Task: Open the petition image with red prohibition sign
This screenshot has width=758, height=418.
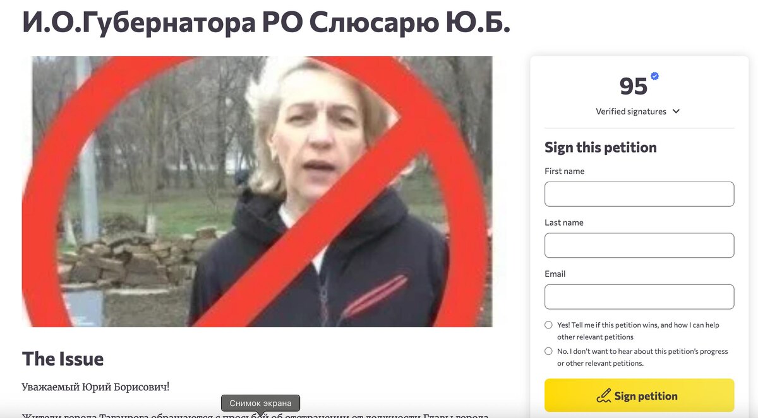Action: tap(257, 192)
